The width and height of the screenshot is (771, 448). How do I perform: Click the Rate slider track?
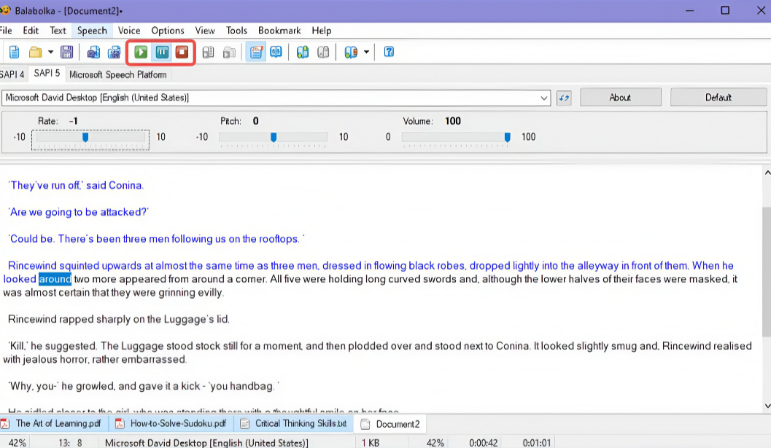click(90, 138)
